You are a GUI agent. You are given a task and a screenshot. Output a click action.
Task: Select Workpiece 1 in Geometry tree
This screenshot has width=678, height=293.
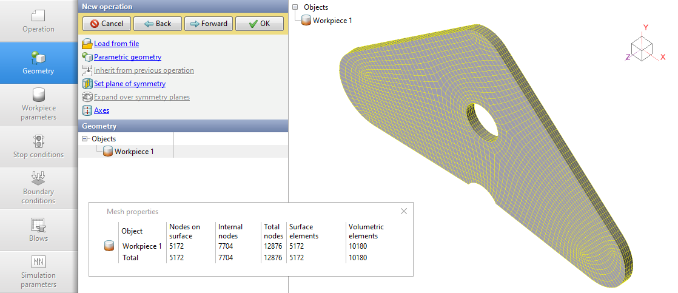(x=134, y=152)
